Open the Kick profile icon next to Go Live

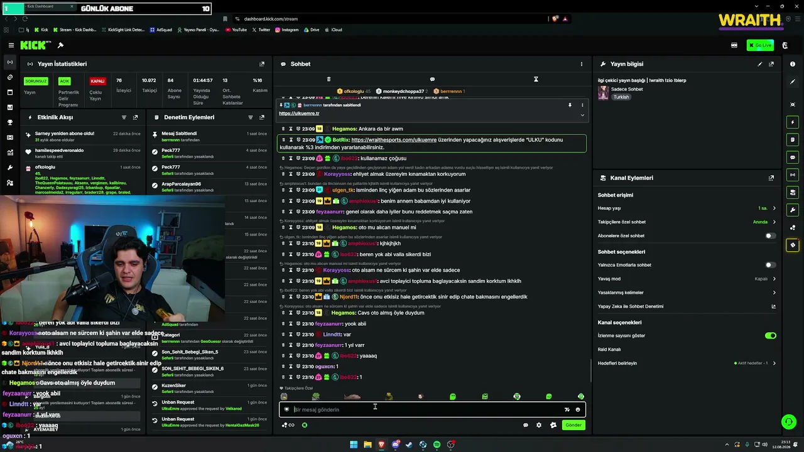pyautogui.click(x=785, y=45)
